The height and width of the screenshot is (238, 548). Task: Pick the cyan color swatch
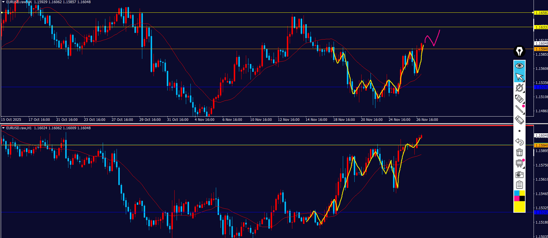(517, 193)
